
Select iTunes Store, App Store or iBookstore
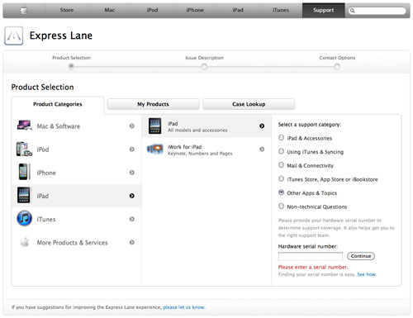click(281, 178)
